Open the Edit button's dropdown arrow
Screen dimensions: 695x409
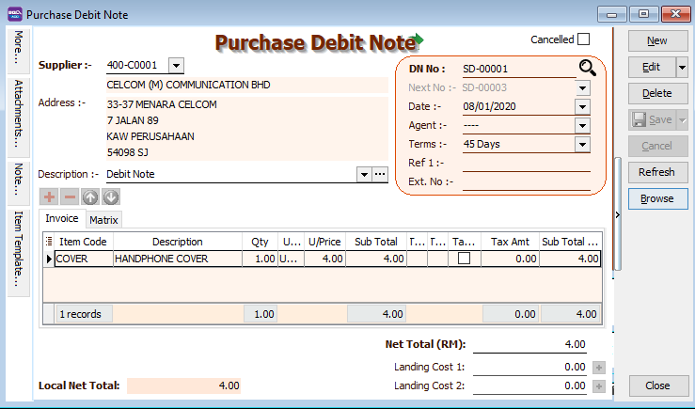pyautogui.click(x=682, y=68)
